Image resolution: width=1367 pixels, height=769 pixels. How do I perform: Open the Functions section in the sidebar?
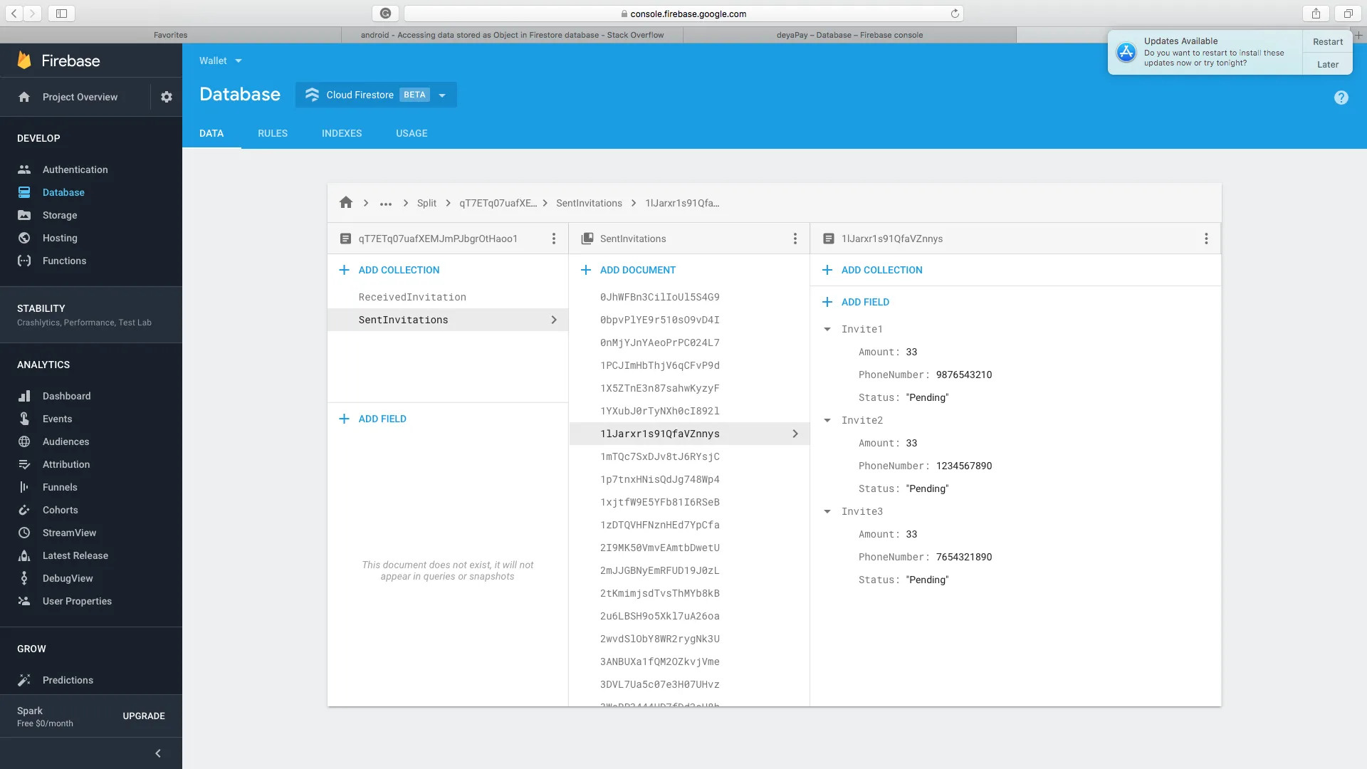coord(64,261)
